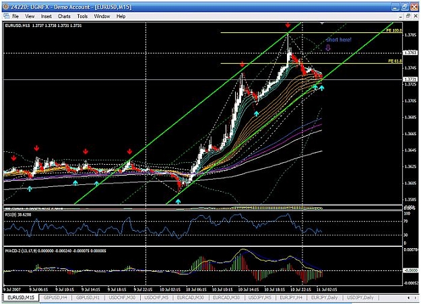Close the inner EURUSD chart window
The height and width of the screenshot is (304, 421).
point(415,16)
